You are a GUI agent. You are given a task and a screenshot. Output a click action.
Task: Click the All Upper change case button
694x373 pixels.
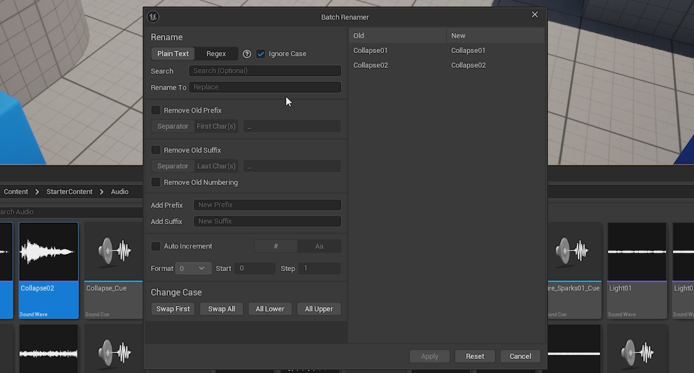click(x=319, y=309)
